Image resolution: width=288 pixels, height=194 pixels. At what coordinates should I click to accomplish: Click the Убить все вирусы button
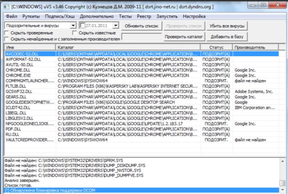click(x=227, y=26)
